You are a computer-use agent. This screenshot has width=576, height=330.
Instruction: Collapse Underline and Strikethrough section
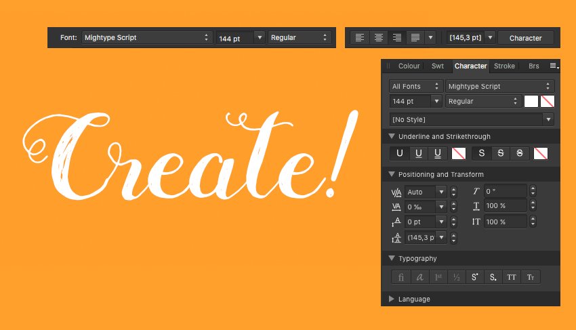point(392,136)
